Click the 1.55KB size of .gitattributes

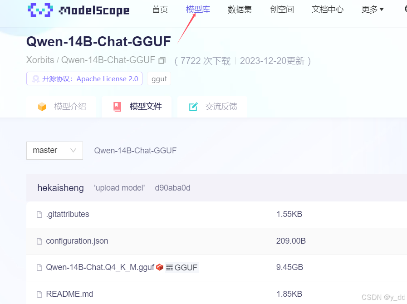coord(289,214)
